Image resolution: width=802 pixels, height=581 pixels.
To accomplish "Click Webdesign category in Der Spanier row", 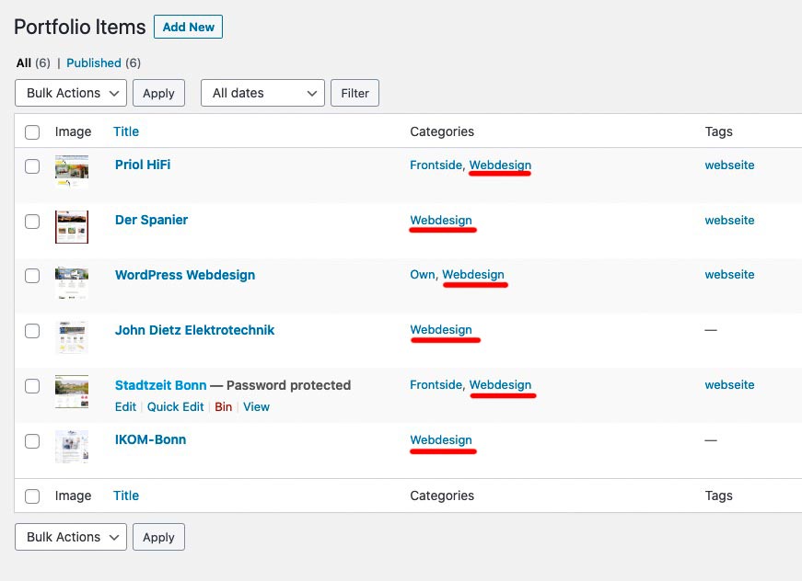I will click(441, 220).
